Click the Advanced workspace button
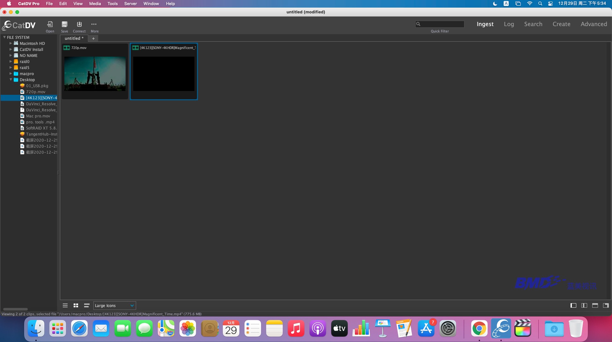612x342 pixels. [594, 24]
